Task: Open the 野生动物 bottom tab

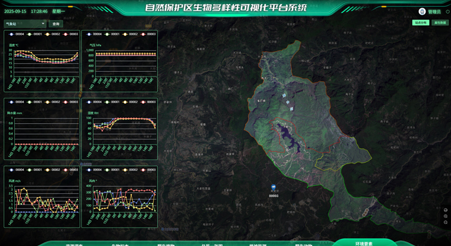Action: 305,244
